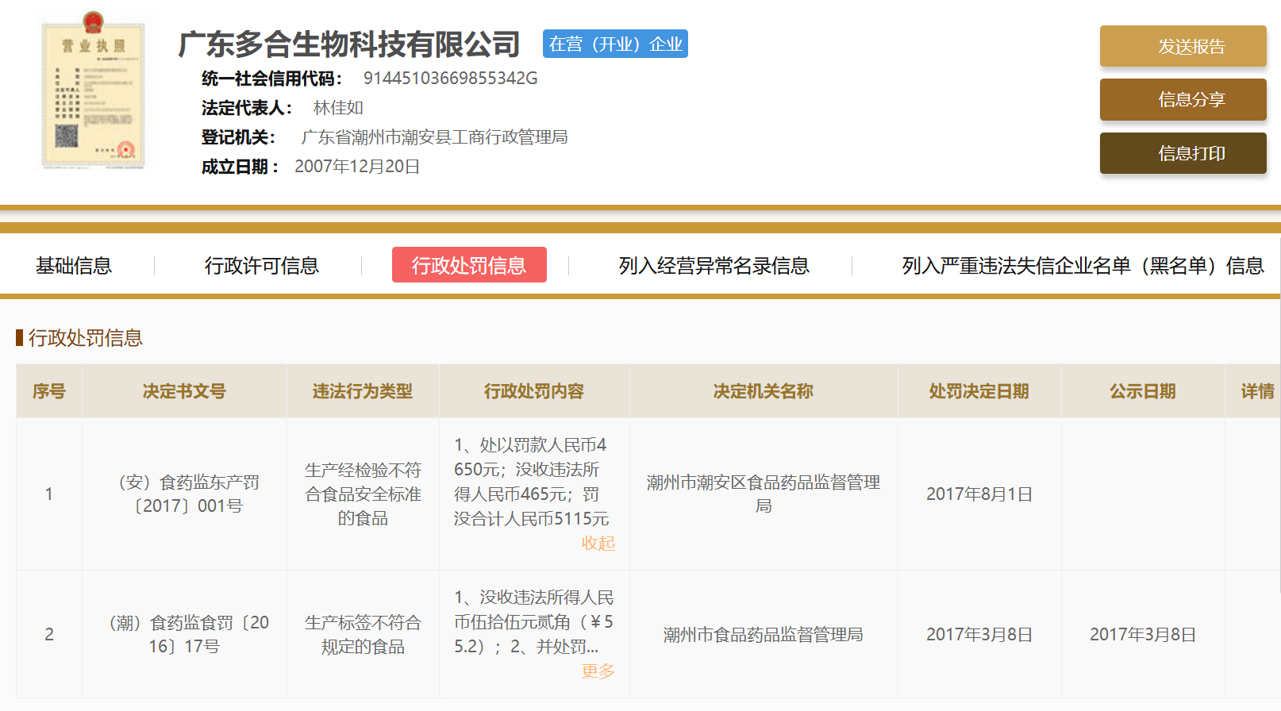Click sequence number 2 cell
1281x711 pixels.
click(x=49, y=635)
